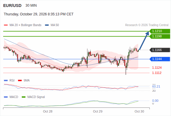Click the Oct 30 date marker

[x=139, y=111]
